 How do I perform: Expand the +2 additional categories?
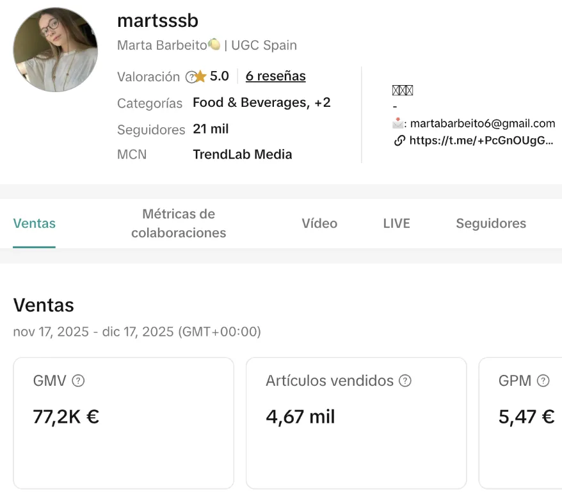click(323, 102)
